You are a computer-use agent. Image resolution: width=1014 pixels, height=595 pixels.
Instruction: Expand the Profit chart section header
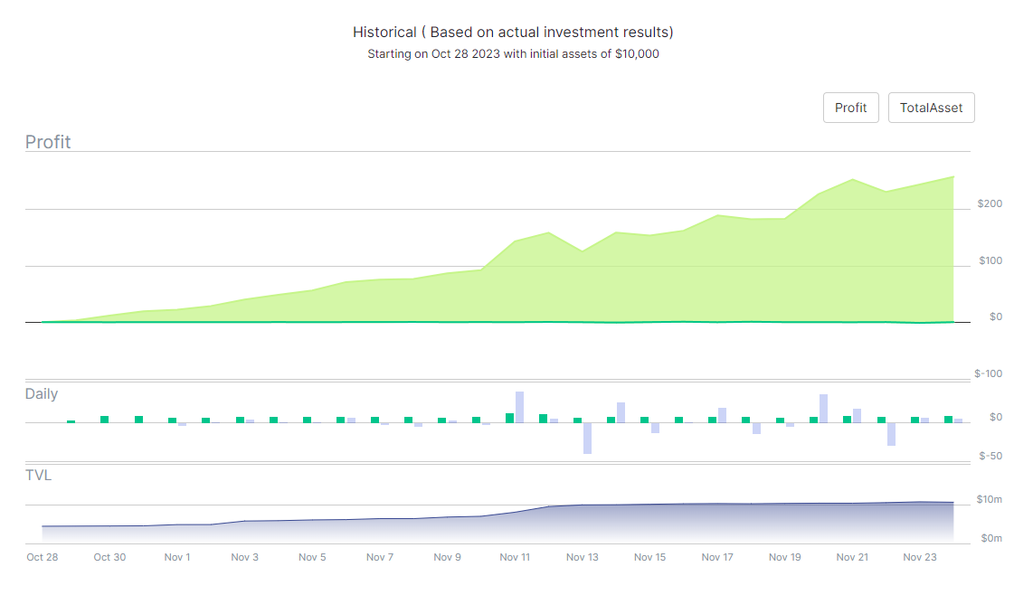click(x=48, y=142)
